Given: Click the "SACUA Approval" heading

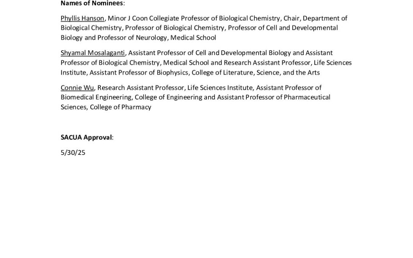Looking at the screenshot, I should (x=86, y=137).
